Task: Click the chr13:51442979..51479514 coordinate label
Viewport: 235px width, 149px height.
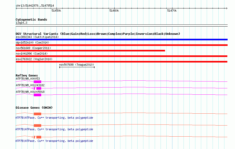Action: tap(35, 6)
